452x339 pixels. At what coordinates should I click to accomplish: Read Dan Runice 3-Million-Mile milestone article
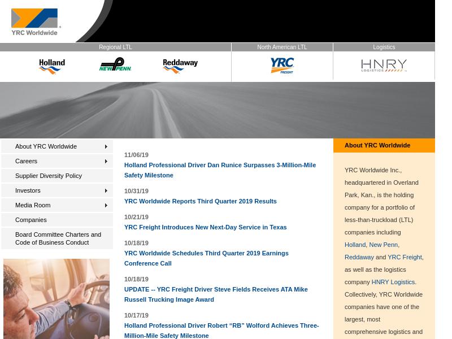220,170
